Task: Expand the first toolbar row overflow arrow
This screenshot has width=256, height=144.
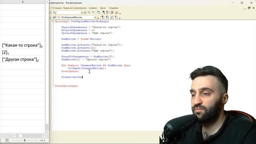Action: point(120,13)
